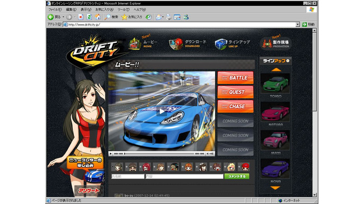This screenshot has width=364, height=204.
Task: Expand the address bar dropdown
Action: [x=298, y=24]
